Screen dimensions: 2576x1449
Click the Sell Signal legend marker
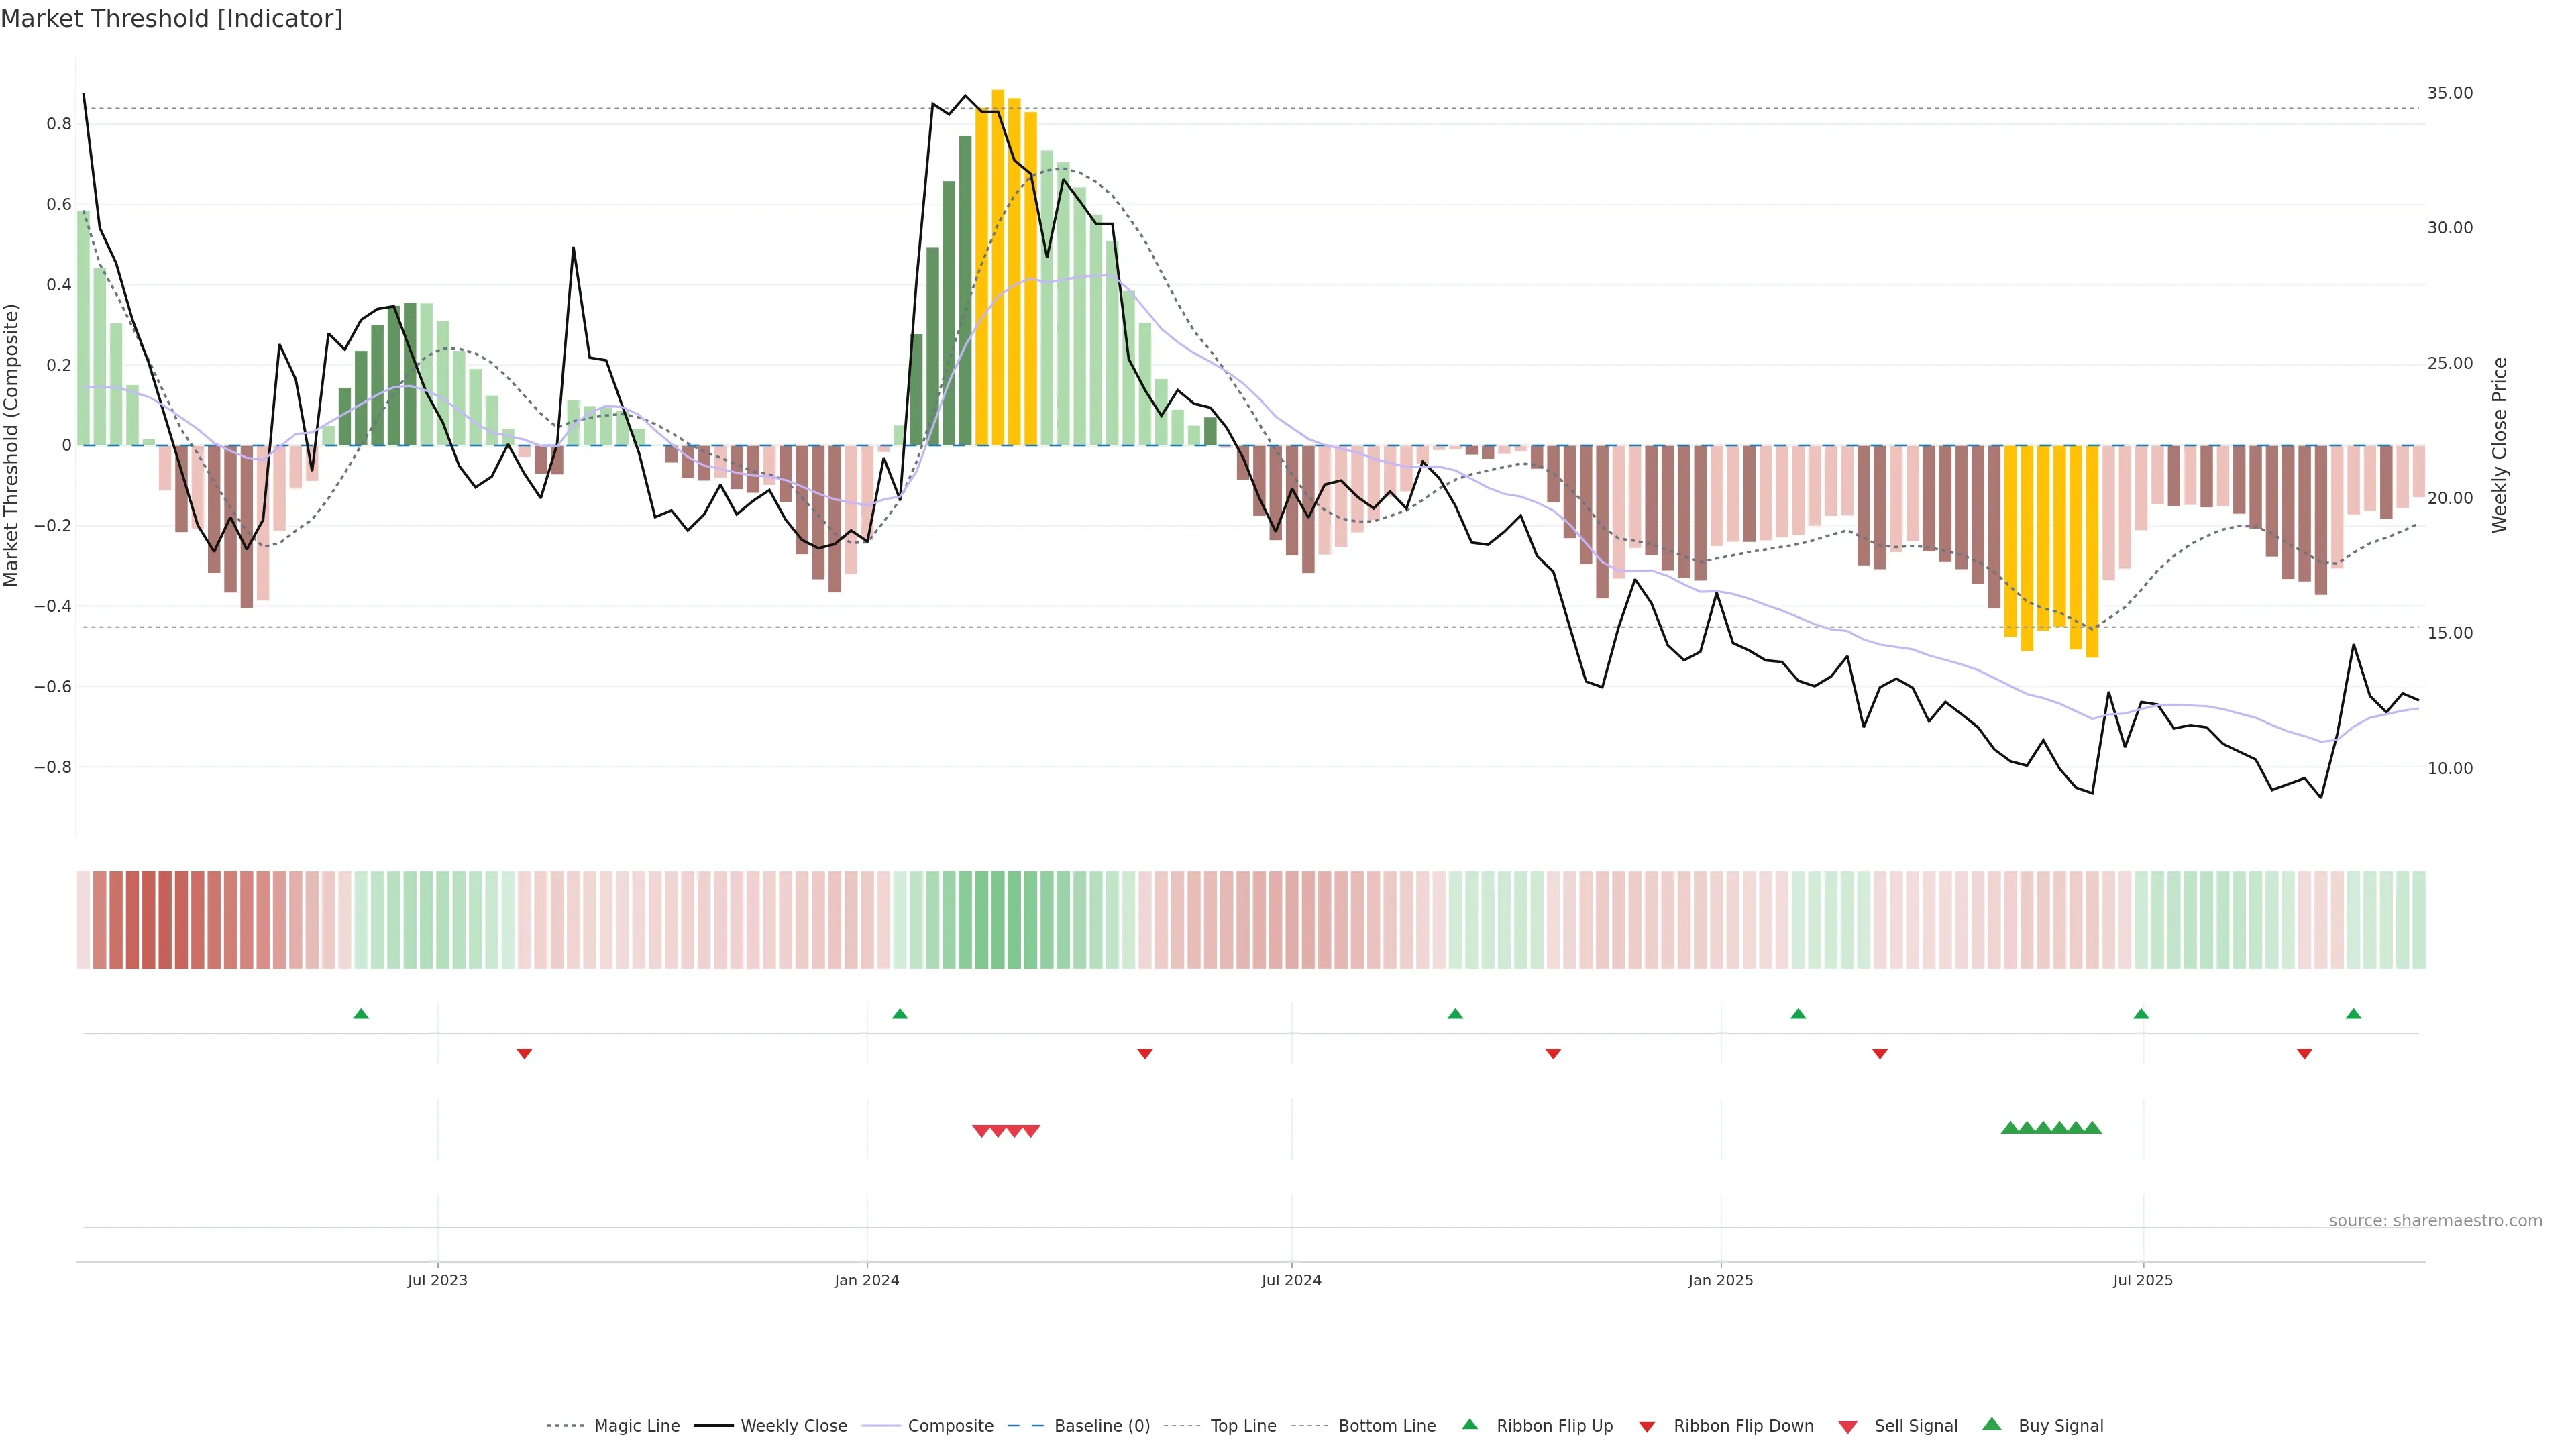tap(1847, 1426)
